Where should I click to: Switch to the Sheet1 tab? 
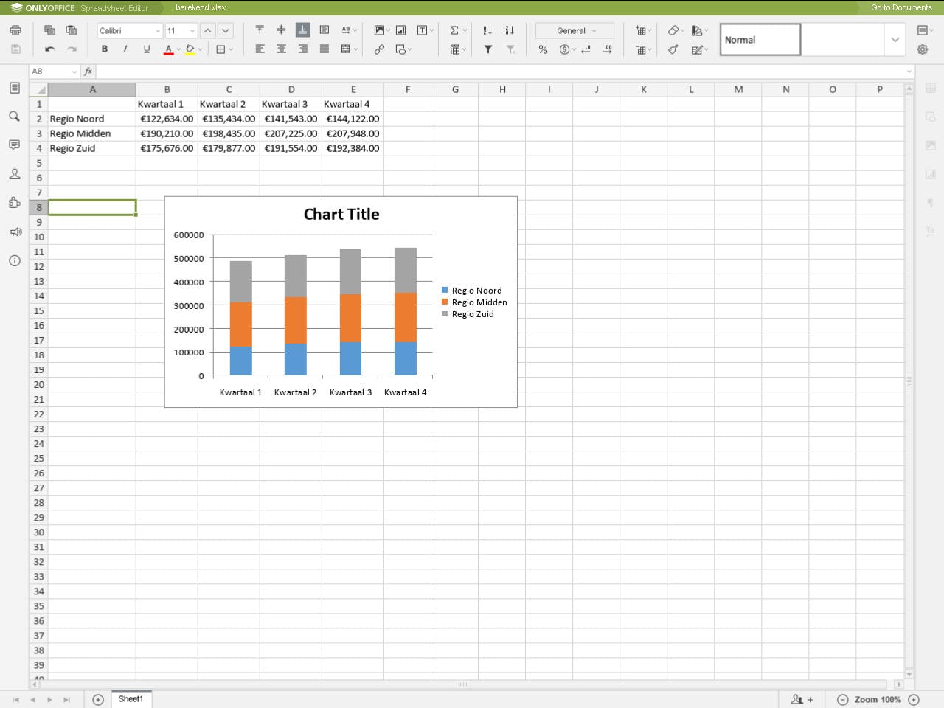(x=131, y=699)
